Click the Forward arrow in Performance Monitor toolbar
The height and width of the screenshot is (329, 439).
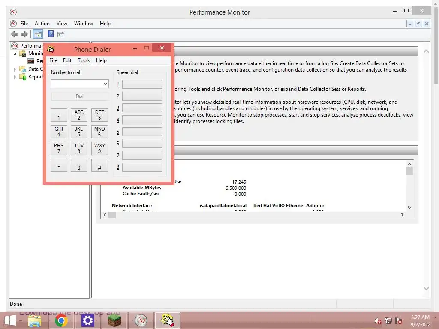(x=24, y=34)
